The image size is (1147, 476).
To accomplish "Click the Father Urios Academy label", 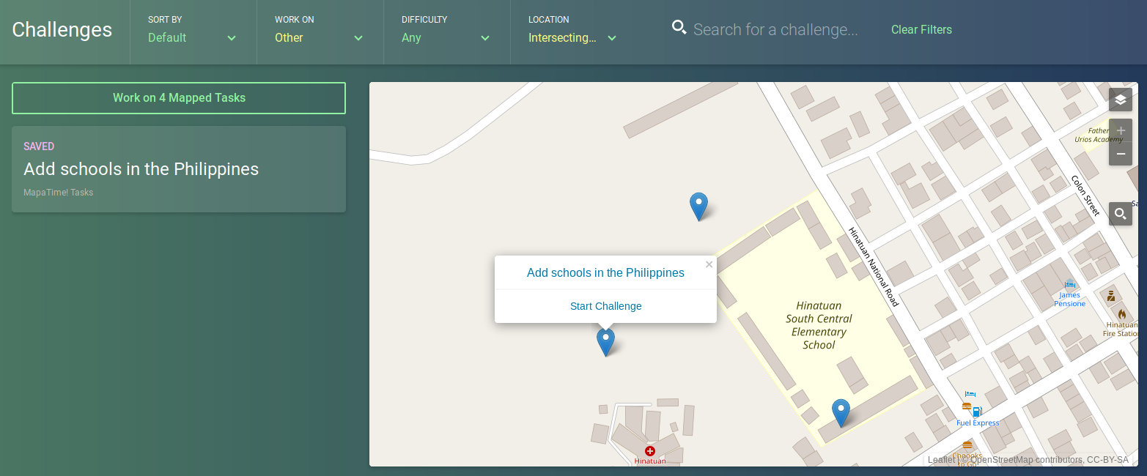I will [x=1099, y=135].
